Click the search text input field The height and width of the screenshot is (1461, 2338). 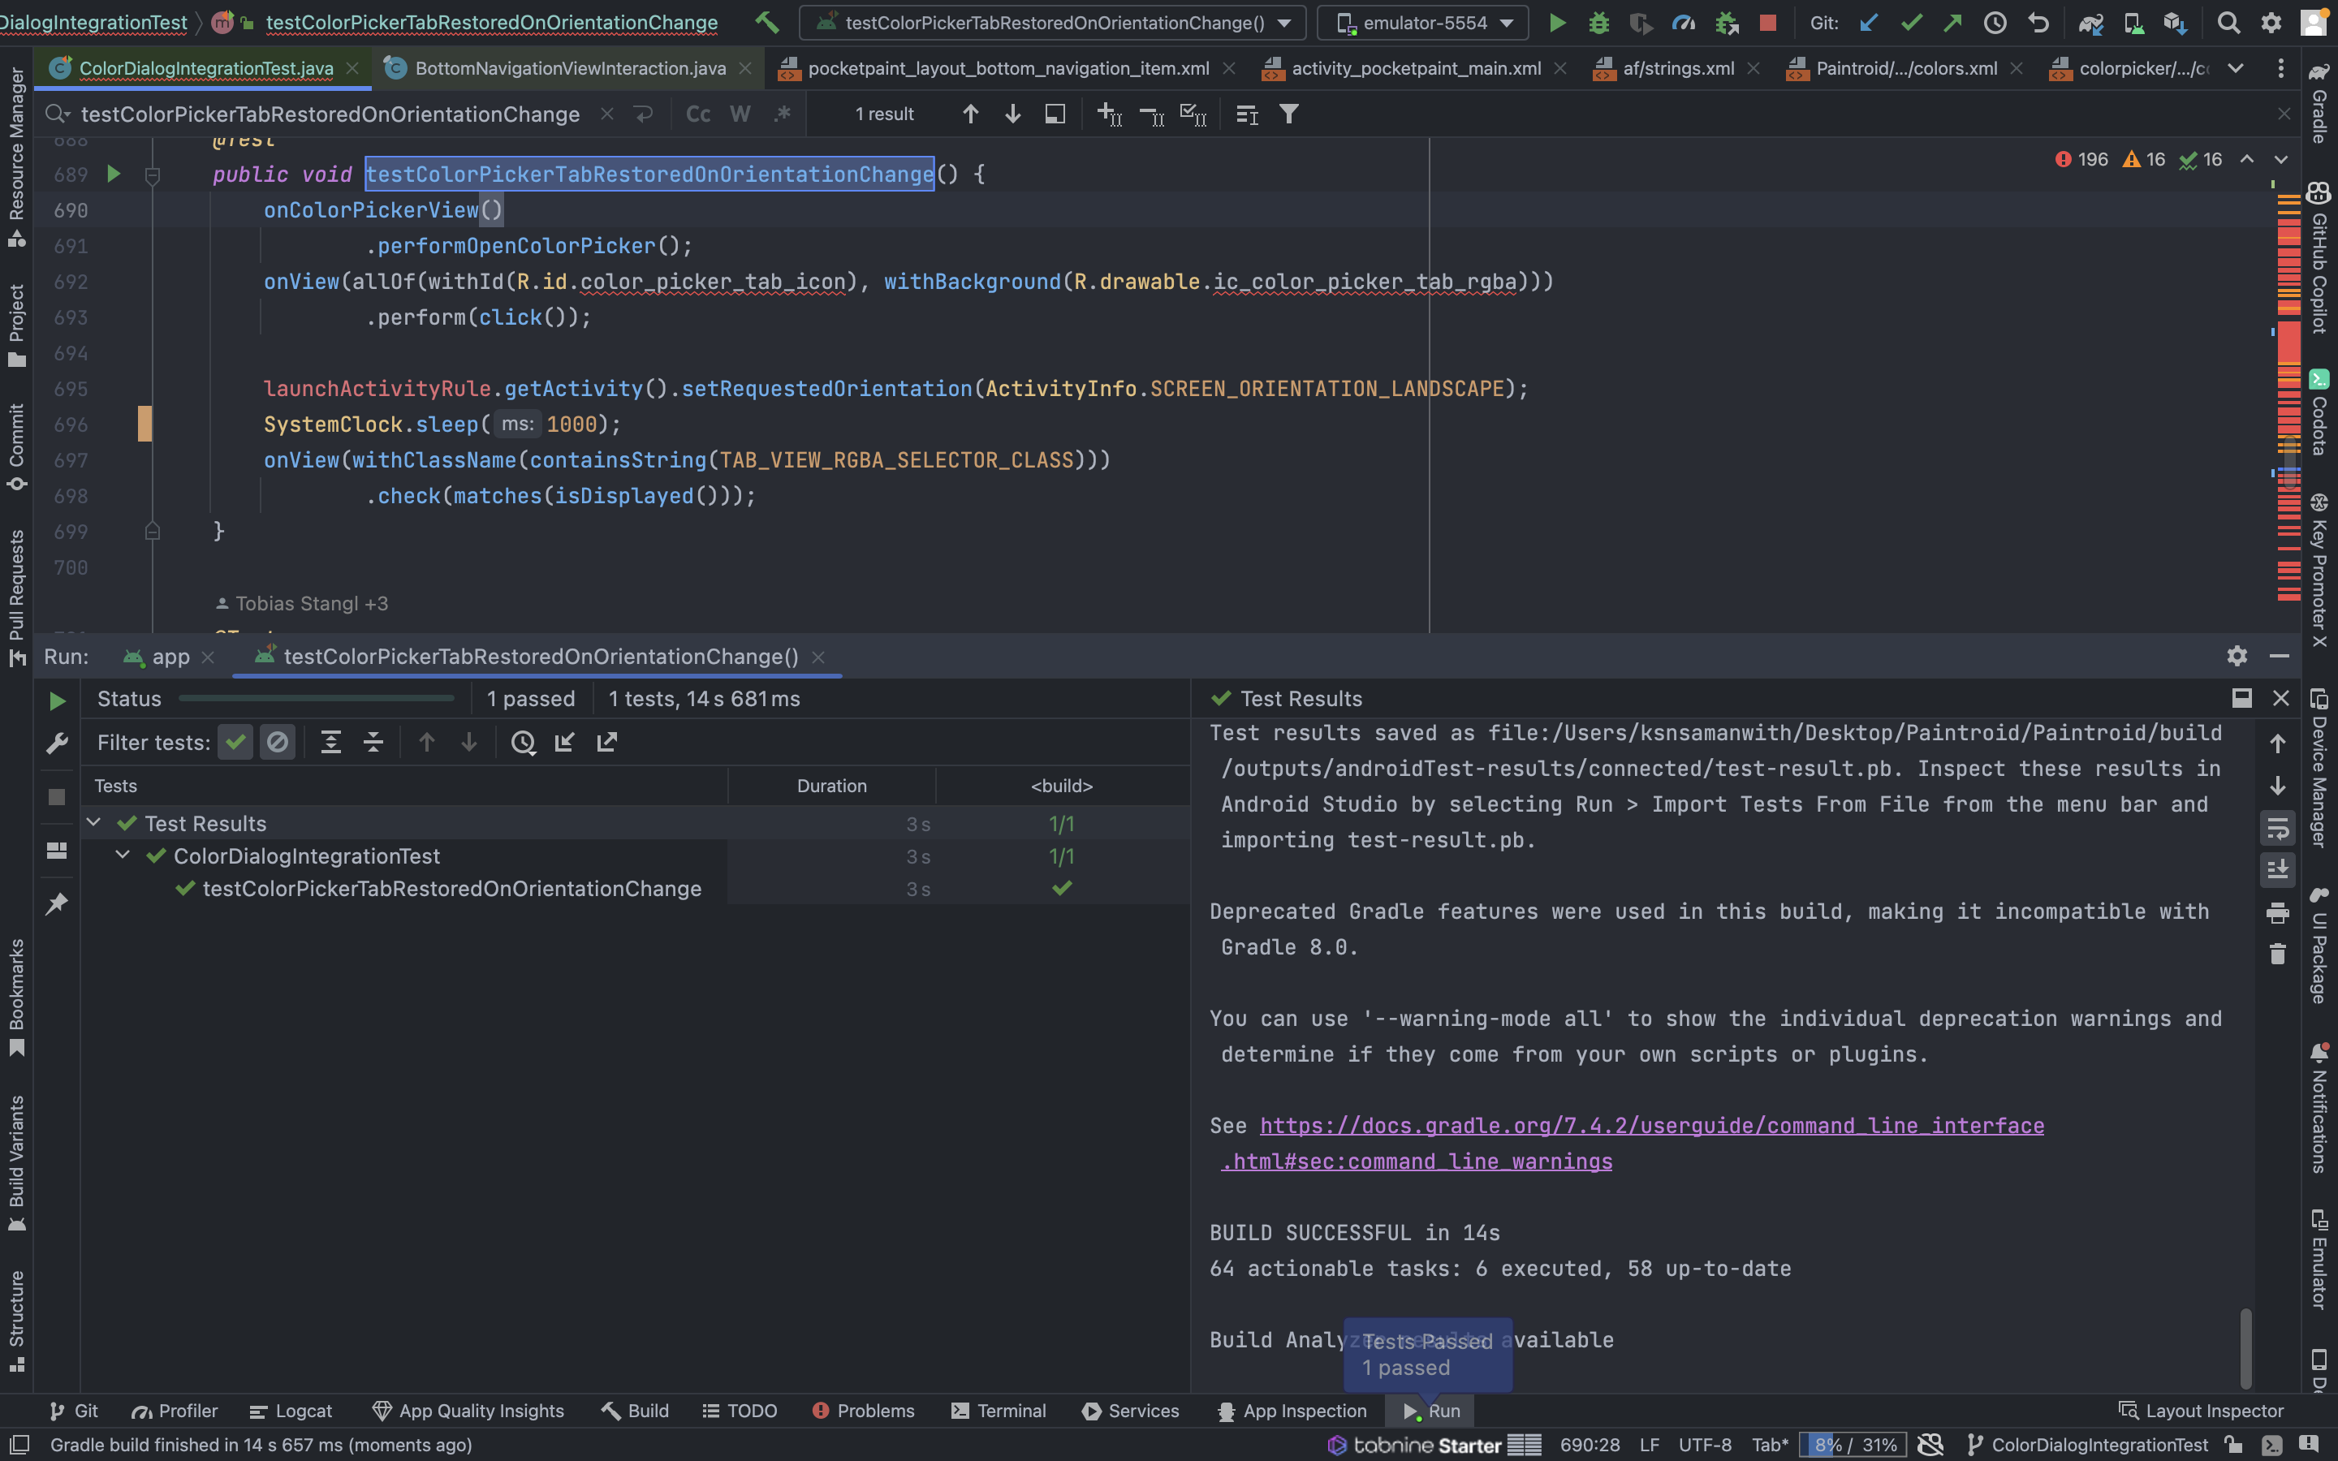330,114
